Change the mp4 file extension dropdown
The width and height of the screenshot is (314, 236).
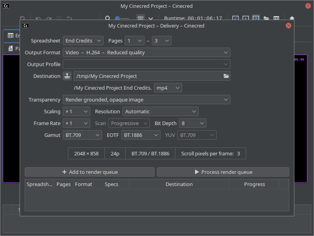(168, 88)
